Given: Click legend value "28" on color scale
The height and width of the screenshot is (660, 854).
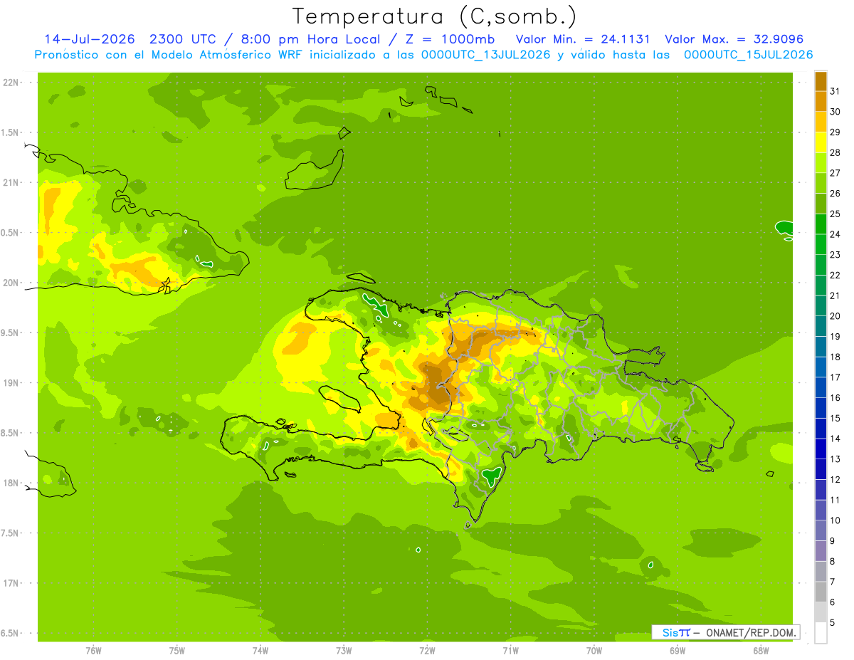Looking at the screenshot, I should tap(835, 152).
